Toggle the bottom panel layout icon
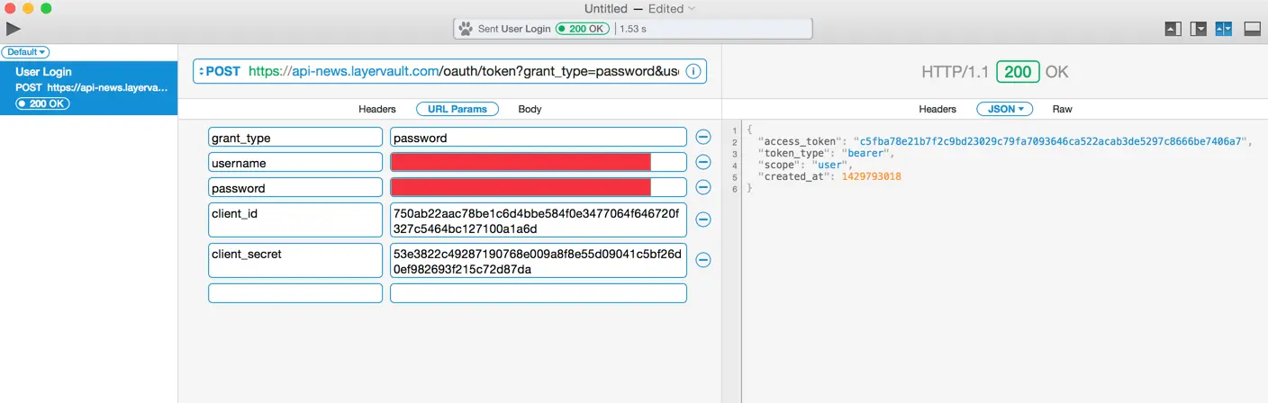The image size is (1268, 403). (x=1252, y=29)
